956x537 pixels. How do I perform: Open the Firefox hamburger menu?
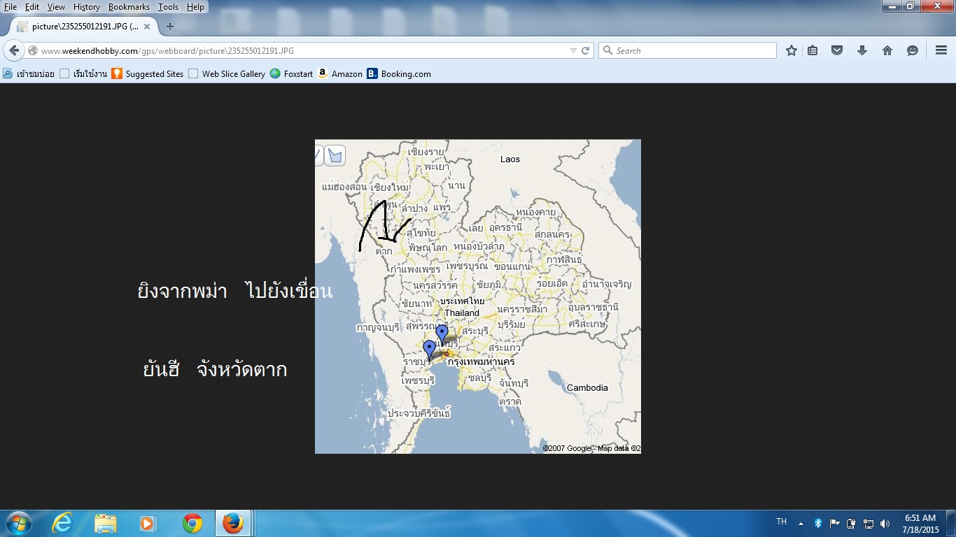[x=941, y=50]
